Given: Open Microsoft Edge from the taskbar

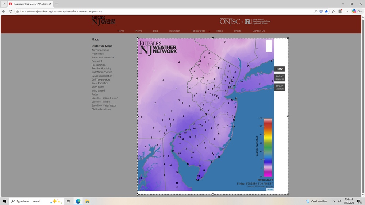Looking at the screenshot, I should 78,201.
